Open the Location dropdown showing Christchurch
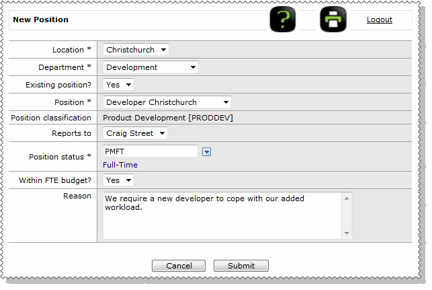The width and height of the screenshot is (432, 290). pyautogui.click(x=136, y=50)
